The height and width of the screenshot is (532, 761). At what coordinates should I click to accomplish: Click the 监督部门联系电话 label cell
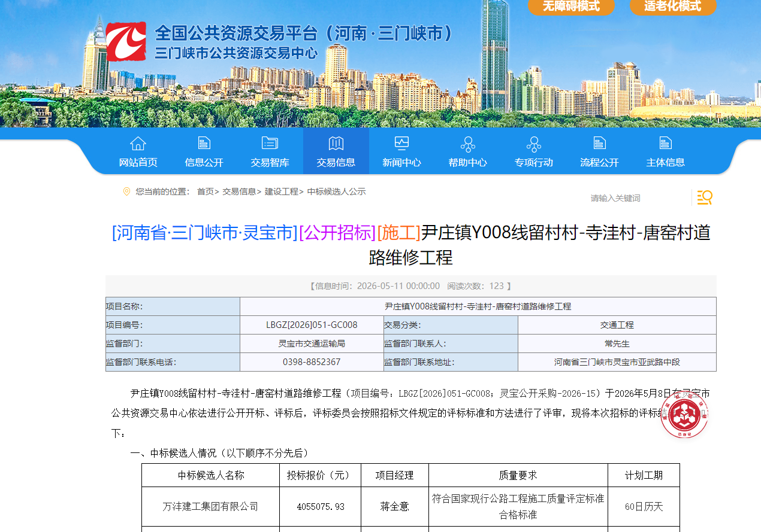tap(173, 362)
